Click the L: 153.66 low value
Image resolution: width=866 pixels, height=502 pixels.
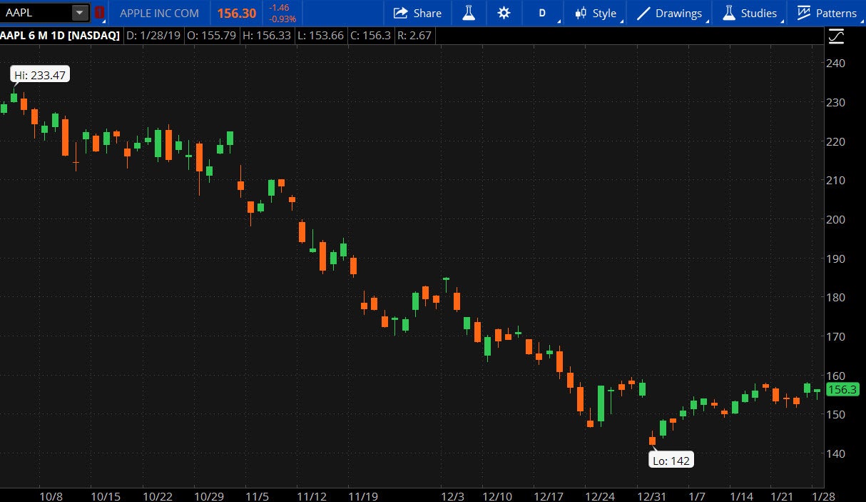(320, 35)
